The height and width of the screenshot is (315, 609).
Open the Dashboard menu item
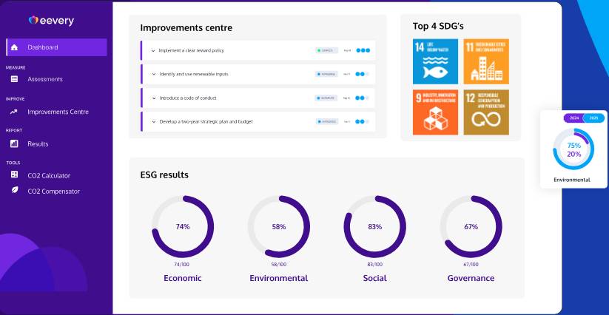click(57, 47)
